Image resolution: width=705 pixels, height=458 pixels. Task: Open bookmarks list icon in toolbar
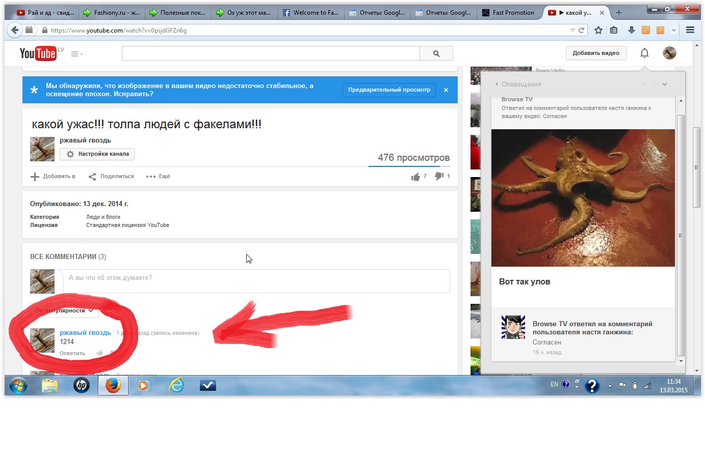click(x=614, y=30)
